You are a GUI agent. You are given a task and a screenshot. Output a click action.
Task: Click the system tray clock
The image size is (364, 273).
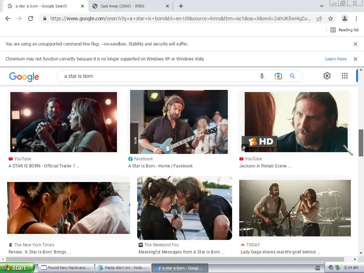[x=351, y=268]
